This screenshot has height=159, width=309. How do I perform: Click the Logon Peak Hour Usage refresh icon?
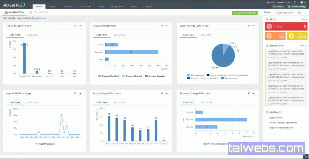75,93
